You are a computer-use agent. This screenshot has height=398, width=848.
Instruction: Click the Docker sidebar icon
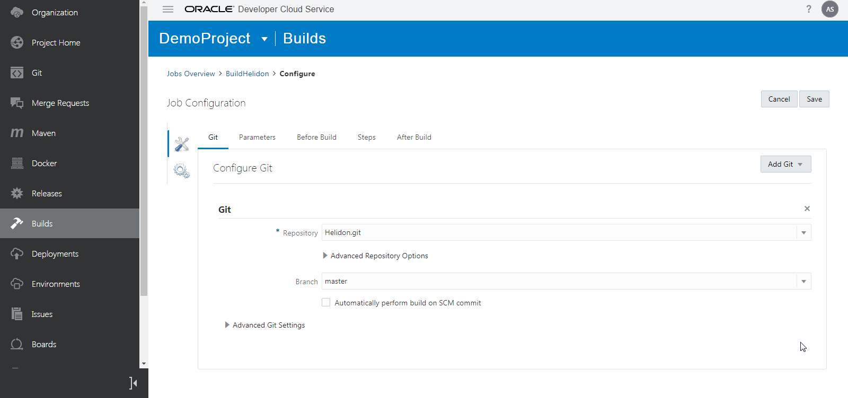17,164
